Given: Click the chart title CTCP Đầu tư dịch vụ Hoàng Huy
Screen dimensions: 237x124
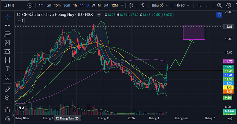Looking at the screenshot, I should tap(45, 15).
